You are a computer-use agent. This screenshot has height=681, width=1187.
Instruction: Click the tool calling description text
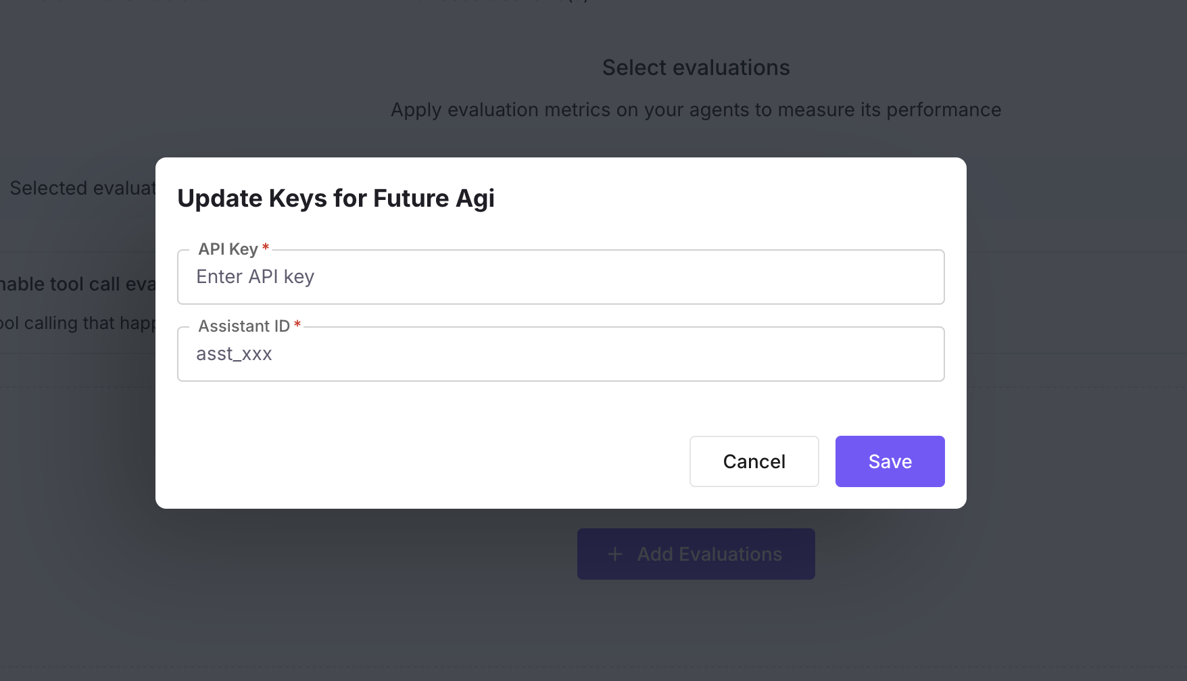click(76, 322)
